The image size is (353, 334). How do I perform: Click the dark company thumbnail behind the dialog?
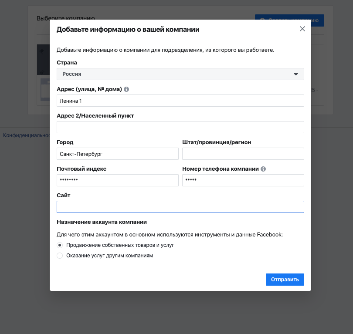click(43, 60)
